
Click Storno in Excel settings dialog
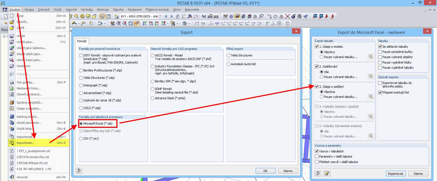[418, 174]
